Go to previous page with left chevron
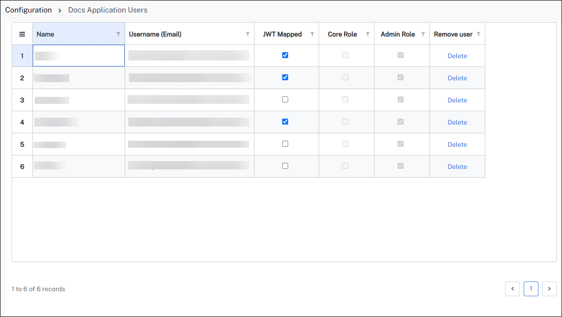The height and width of the screenshot is (317, 562). (513, 289)
